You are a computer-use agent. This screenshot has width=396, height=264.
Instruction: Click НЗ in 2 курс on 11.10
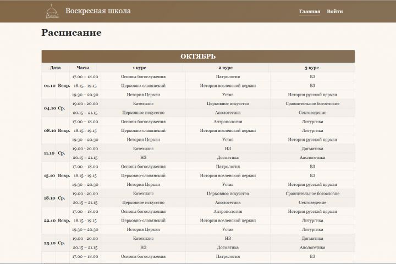tap(228, 148)
